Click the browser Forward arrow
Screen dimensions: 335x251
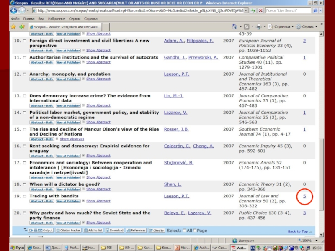click(22, 10)
